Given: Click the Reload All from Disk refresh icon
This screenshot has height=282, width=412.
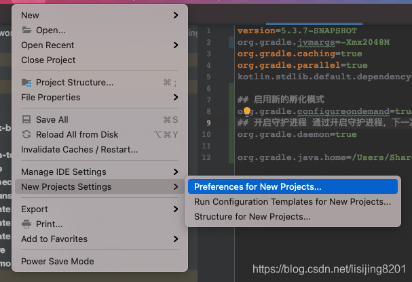Looking at the screenshot, I should click(x=27, y=134).
